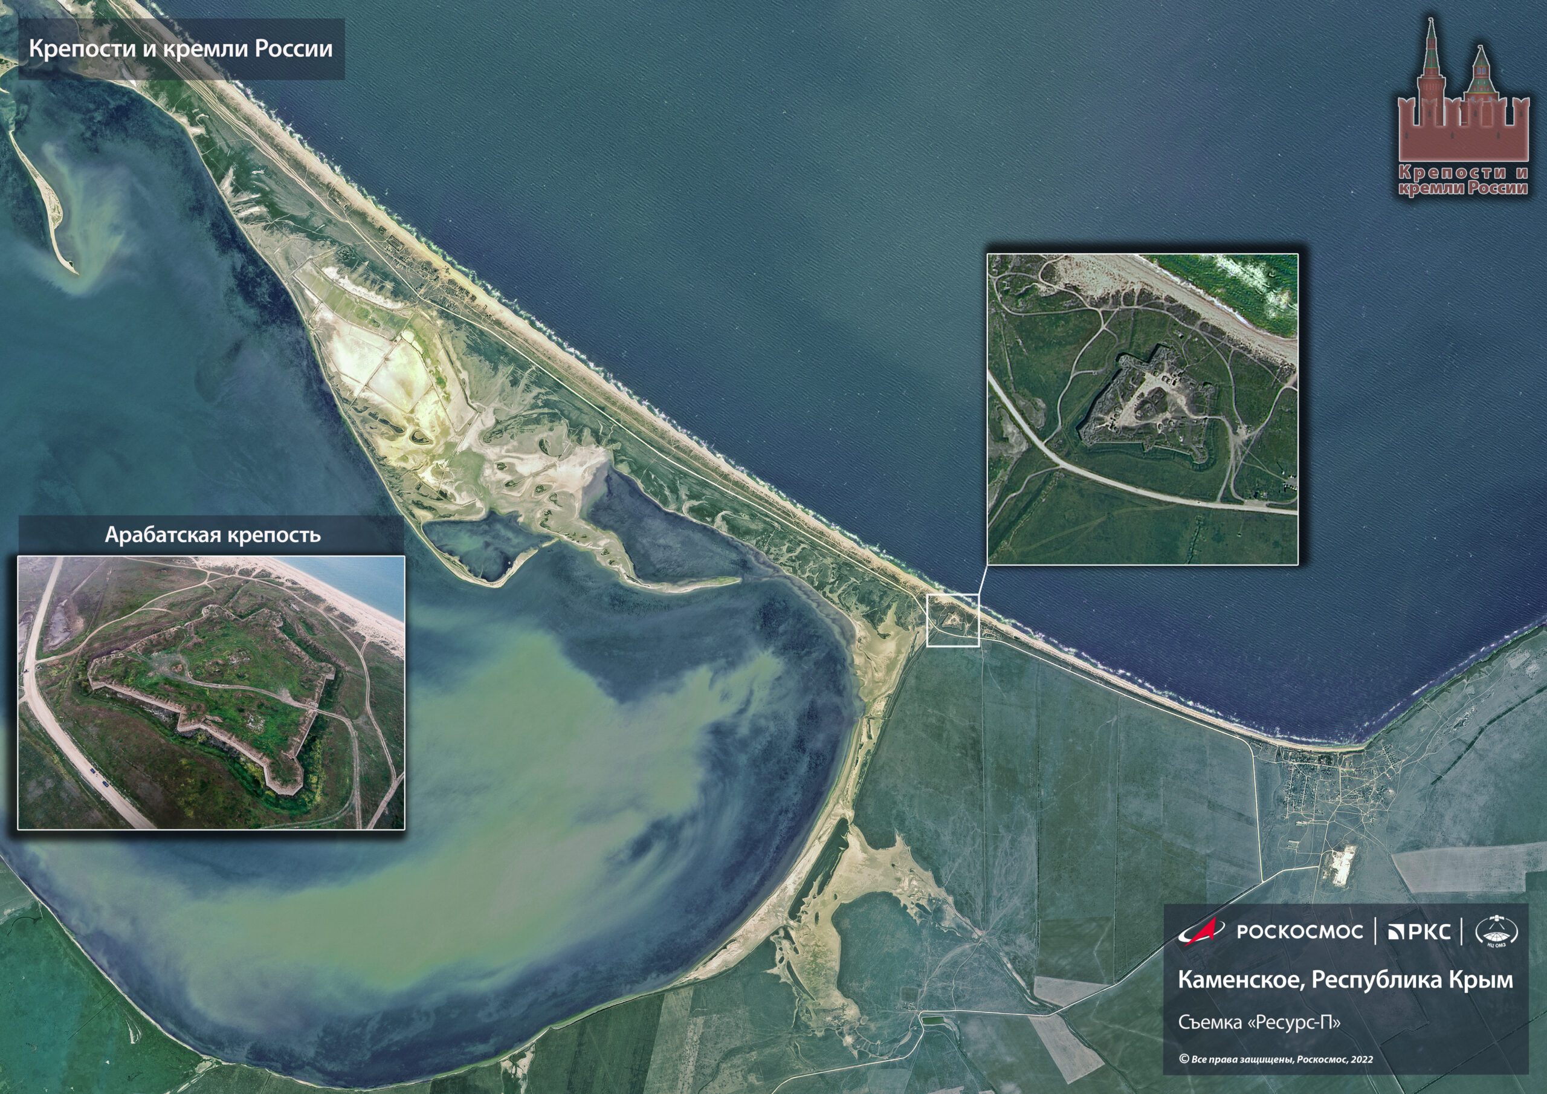The width and height of the screenshot is (1547, 1094).
Task: Click the Roscosmos 2022 copyright notice
Action: coord(1276,1059)
